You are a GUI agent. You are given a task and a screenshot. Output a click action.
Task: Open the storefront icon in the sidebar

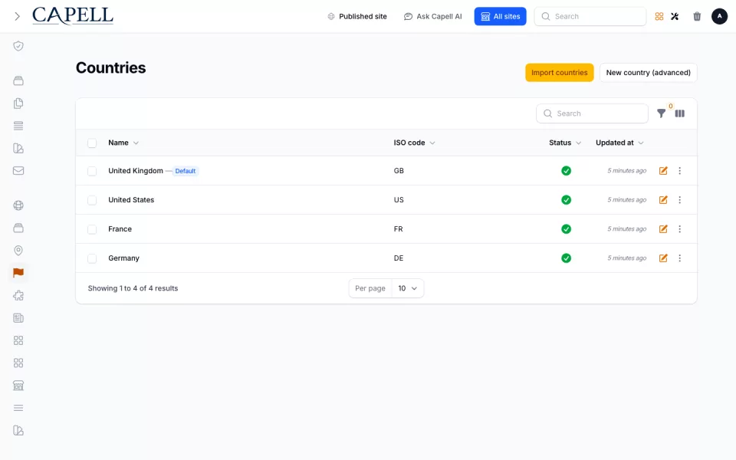(18, 386)
